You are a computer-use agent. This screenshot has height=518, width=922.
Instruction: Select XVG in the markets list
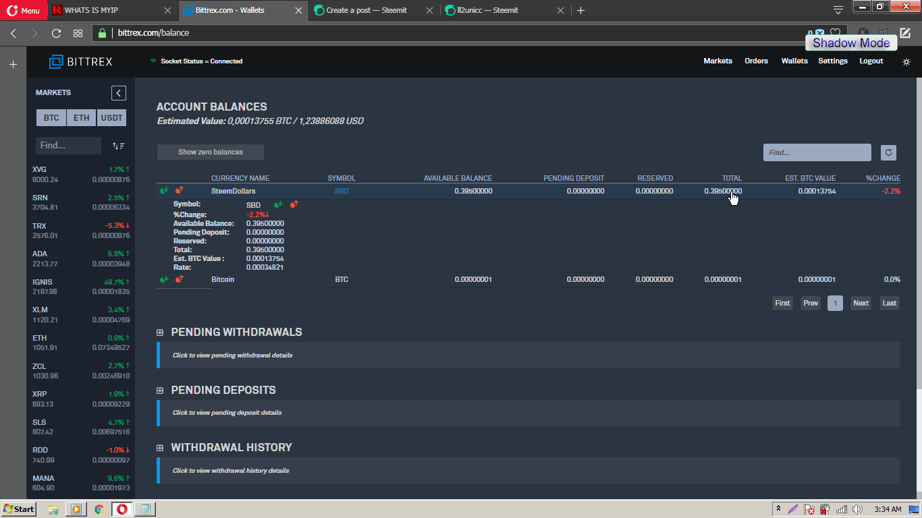pyautogui.click(x=81, y=175)
